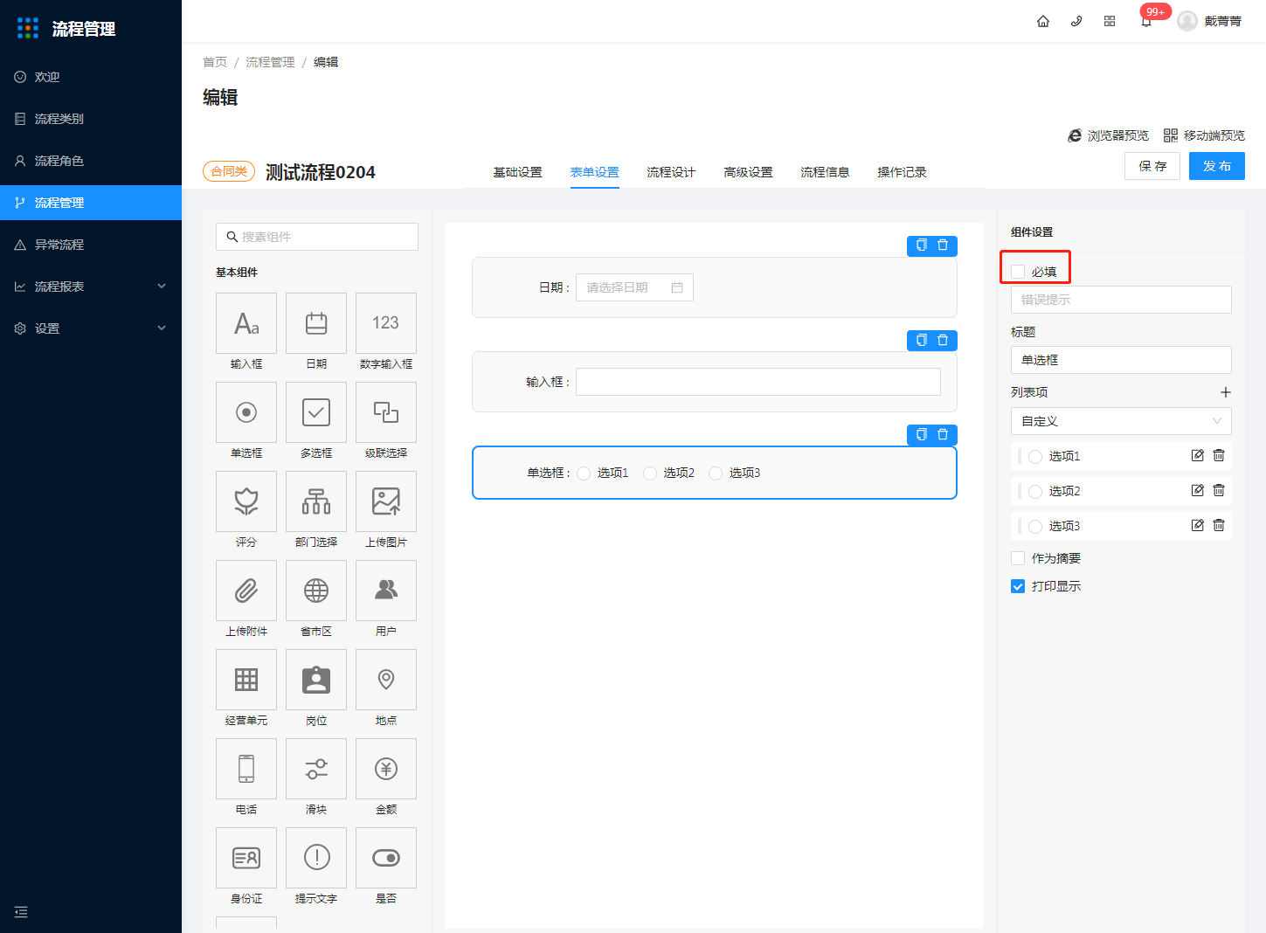Go to 流程管理 breadcrumb link
The width and height of the screenshot is (1266, 933).
[x=270, y=62]
